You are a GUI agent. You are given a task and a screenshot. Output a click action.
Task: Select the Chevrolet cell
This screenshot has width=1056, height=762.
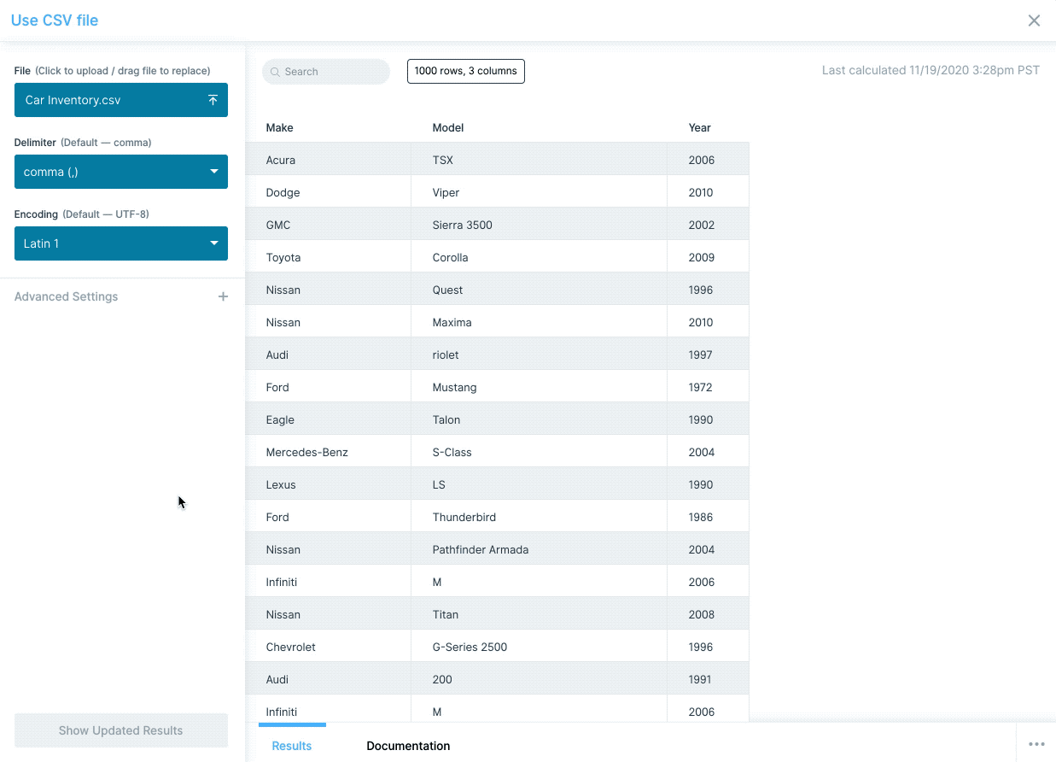tap(329, 647)
